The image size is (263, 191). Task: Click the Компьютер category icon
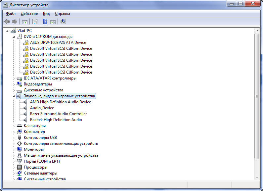point(20,132)
